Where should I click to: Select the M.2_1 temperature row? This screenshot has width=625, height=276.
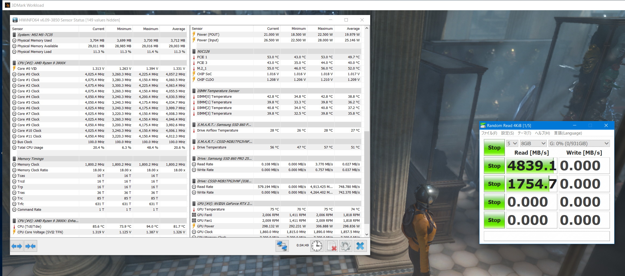[x=276, y=68]
